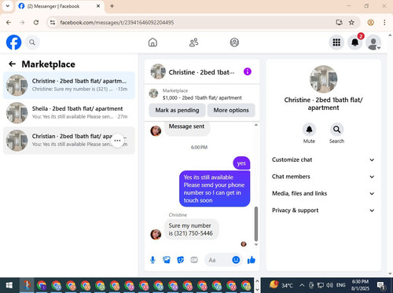The width and height of the screenshot is (393, 293).
Task: Click the 'Sure my number is' message bubble
Action: [191, 229]
